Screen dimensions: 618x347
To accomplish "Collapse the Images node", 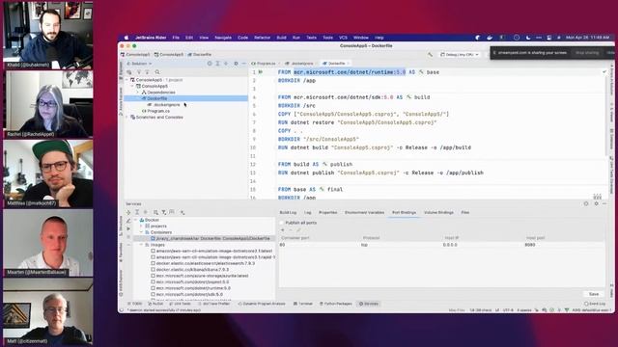I will coord(141,245).
